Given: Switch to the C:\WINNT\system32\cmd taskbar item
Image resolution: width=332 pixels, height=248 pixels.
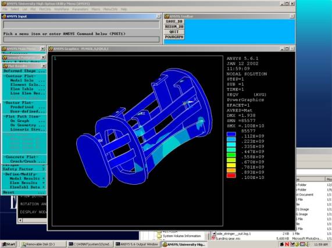Looking at the screenshot, I should (x=90, y=244).
